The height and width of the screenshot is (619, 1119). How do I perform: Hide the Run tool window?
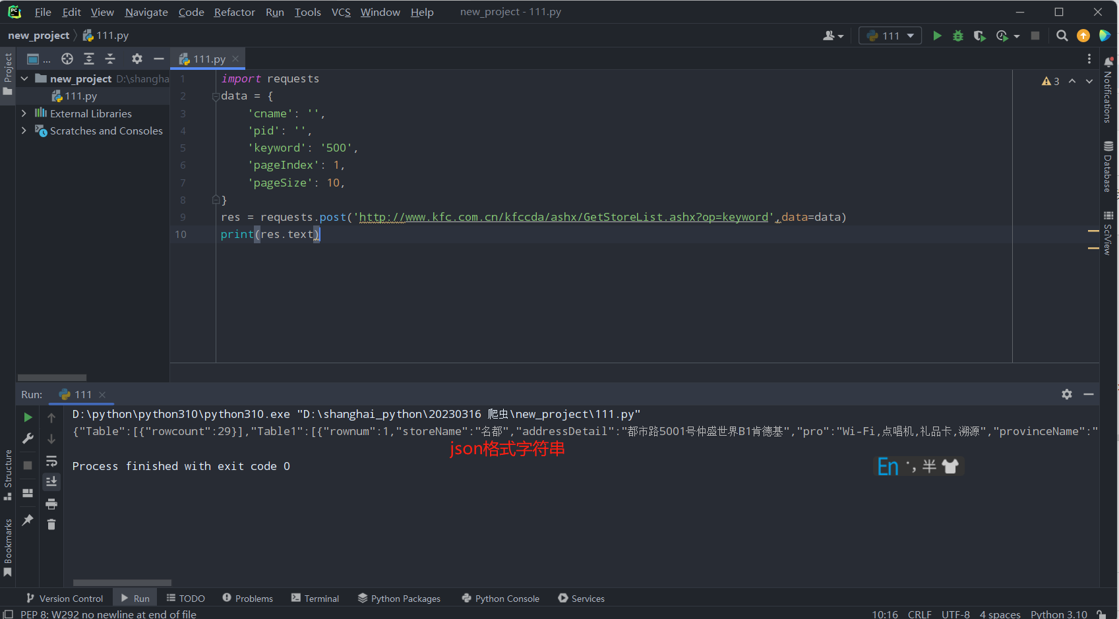point(1089,394)
